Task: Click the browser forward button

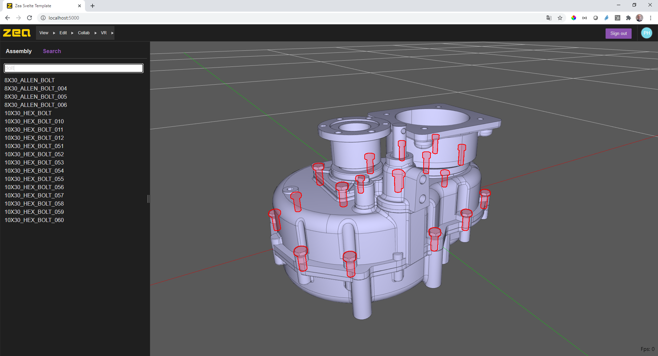Action: [19, 18]
